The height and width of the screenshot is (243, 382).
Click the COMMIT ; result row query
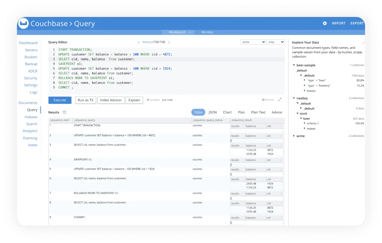(80, 217)
